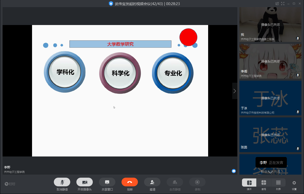Start recording with 录制 button

197,182
